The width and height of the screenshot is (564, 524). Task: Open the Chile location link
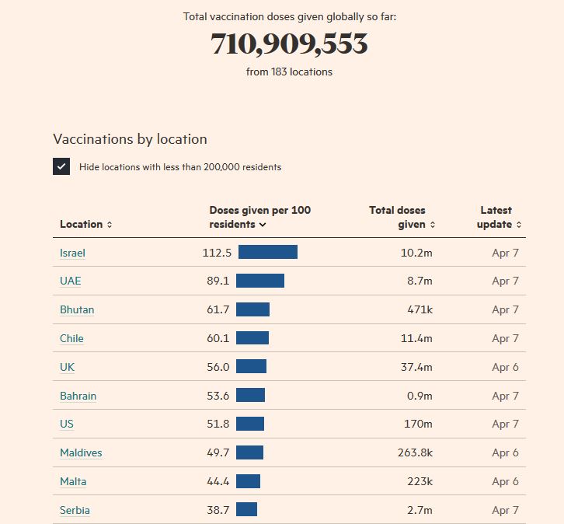coord(71,338)
